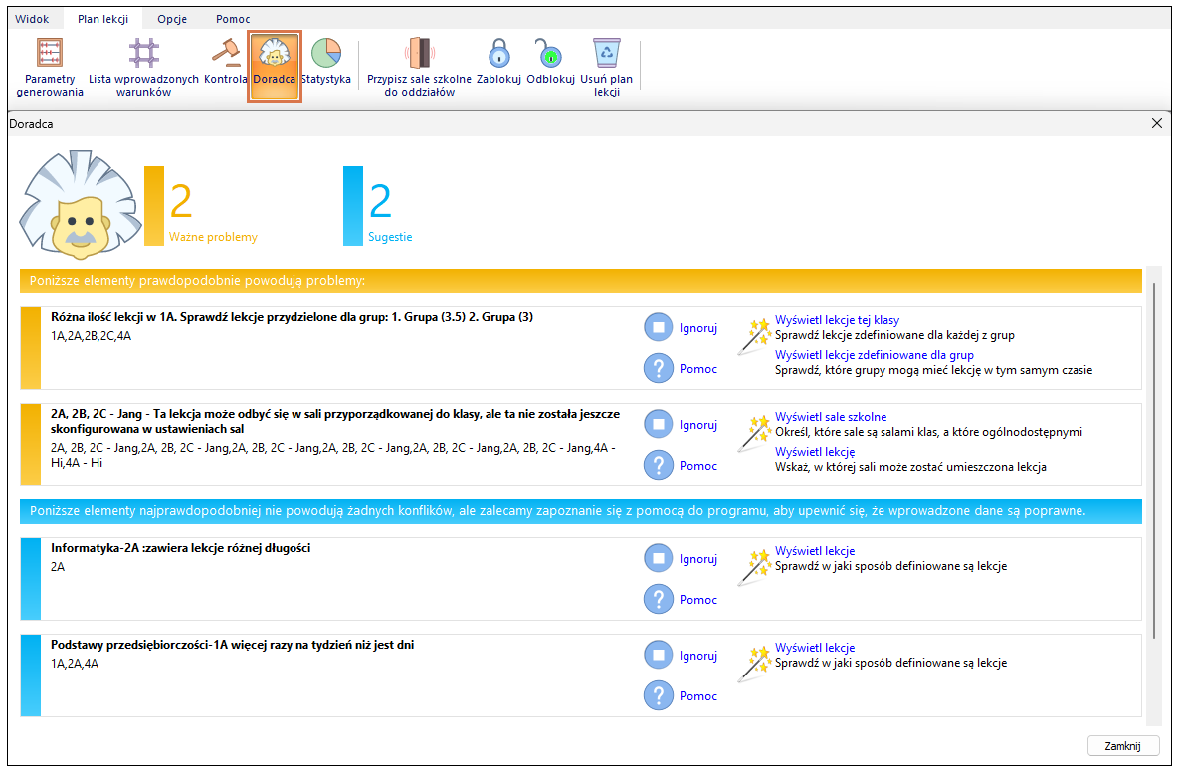Image resolution: width=1177 pixels, height=771 pixels.
Task: Switch to Plan lekcji tab
Action: point(102,19)
